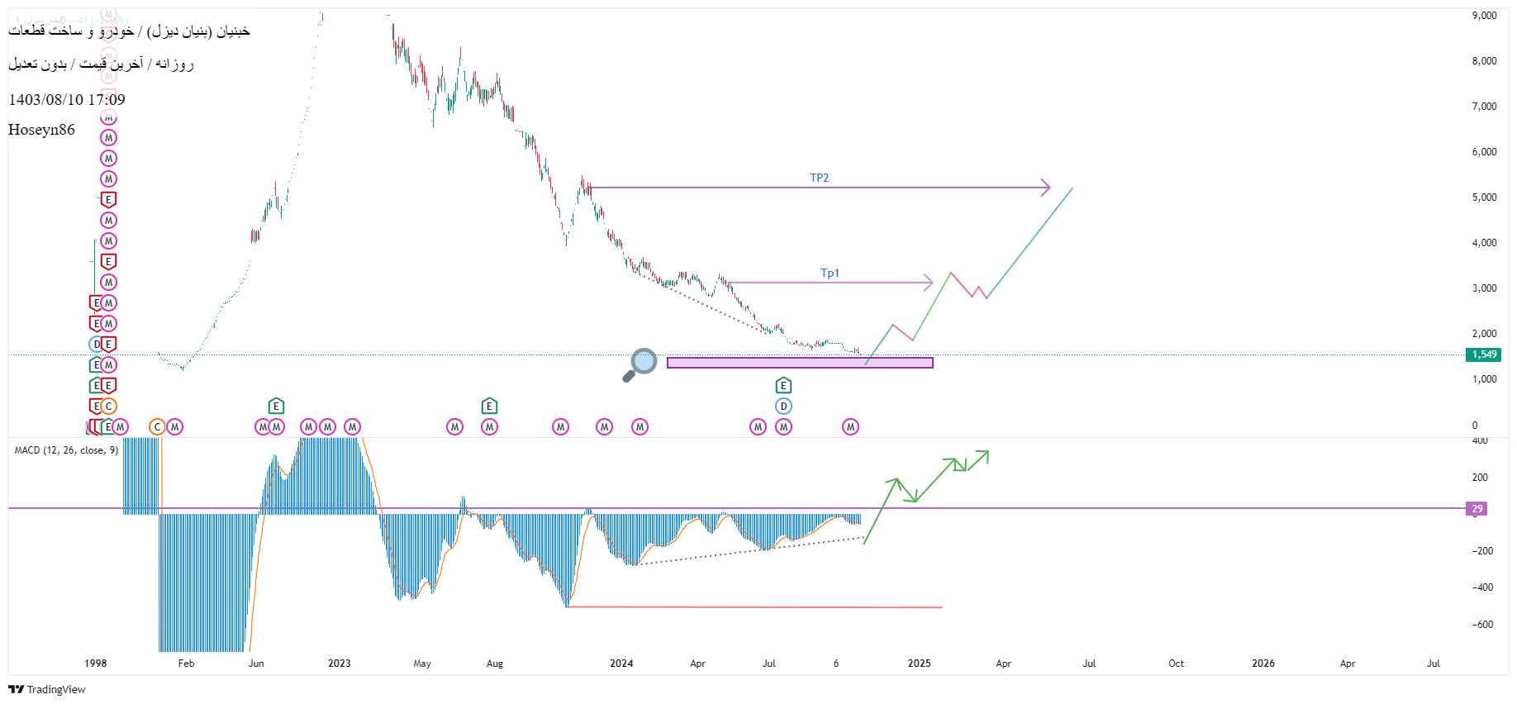Click the orange C marker near Feb on bottom row
The image size is (1517, 704).
tap(157, 426)
